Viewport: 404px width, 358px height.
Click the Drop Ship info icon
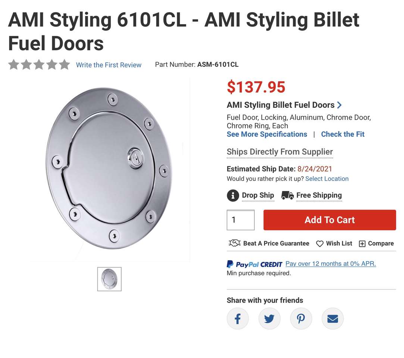[x=233, y=195]
